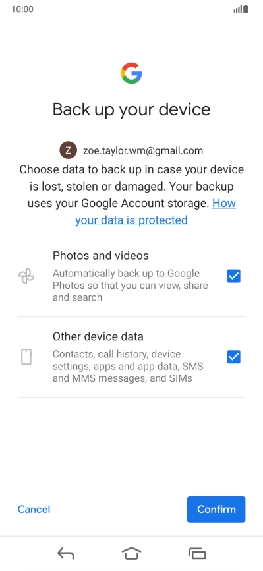The height and width of the screenshot is (571, 263).
Task: Tap the Back up your device title
Action: tap(132, 109)
